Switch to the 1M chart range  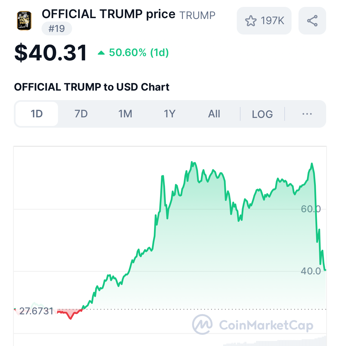125,114
